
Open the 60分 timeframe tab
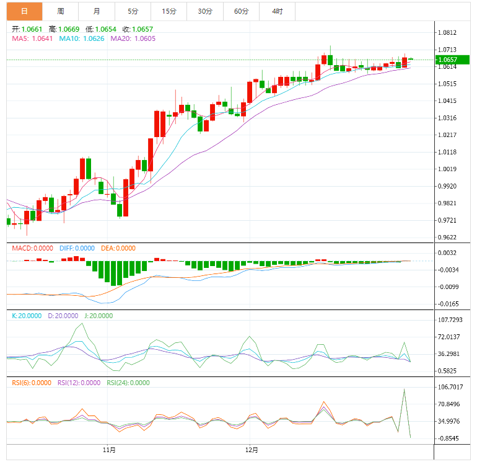pos(241,11)
